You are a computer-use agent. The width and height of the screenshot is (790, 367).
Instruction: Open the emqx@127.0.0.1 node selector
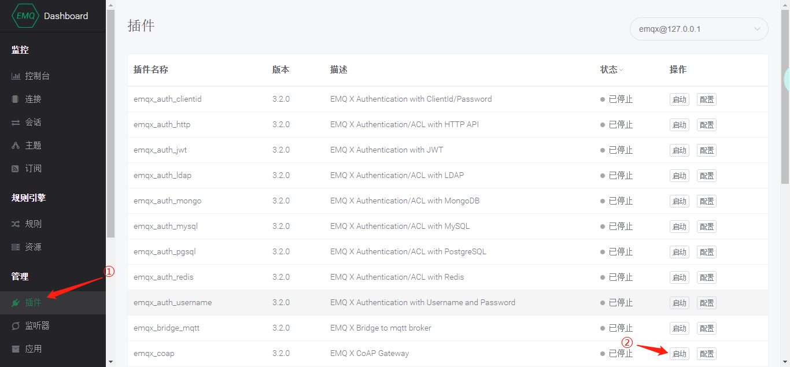[x=698, y=28]
